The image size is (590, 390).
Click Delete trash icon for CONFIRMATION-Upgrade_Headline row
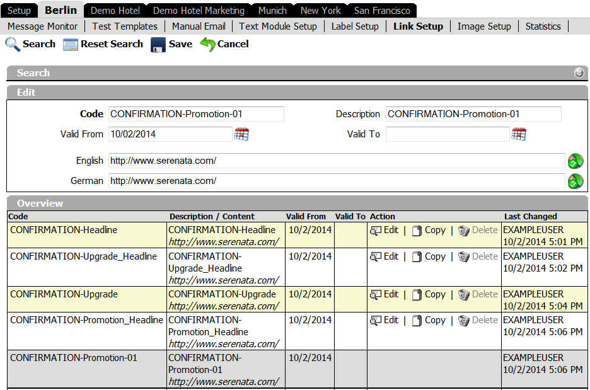463,257
